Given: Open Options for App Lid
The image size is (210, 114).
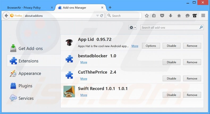Looking at the screenshot, I should click(151, 46).
